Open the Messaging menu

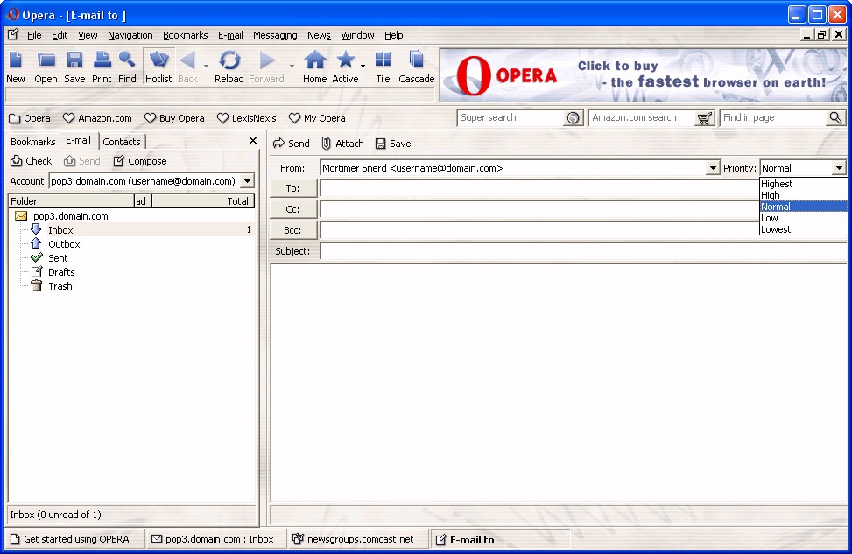click(275, 35)
